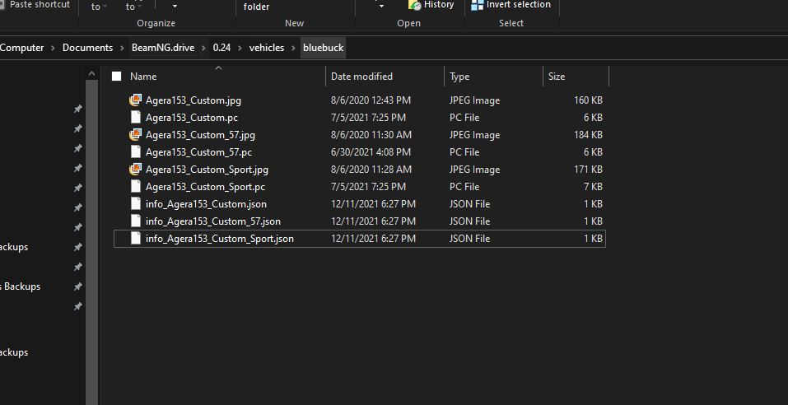Open the BeamNG.drive breadcrumb folder
788x405 pixels.
[x=163, y=48]
